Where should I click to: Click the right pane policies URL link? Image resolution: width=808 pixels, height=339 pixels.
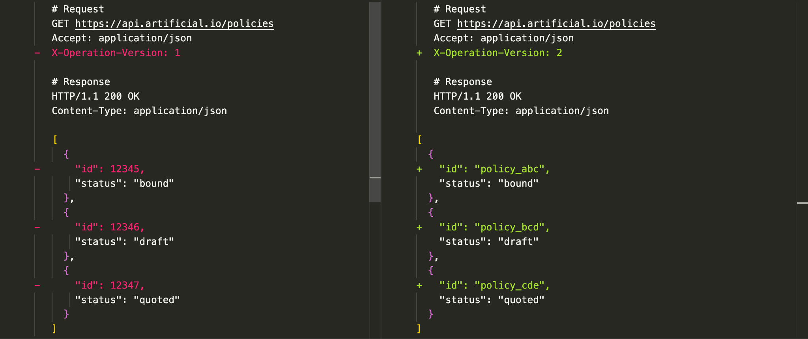[x=556, y=24]
